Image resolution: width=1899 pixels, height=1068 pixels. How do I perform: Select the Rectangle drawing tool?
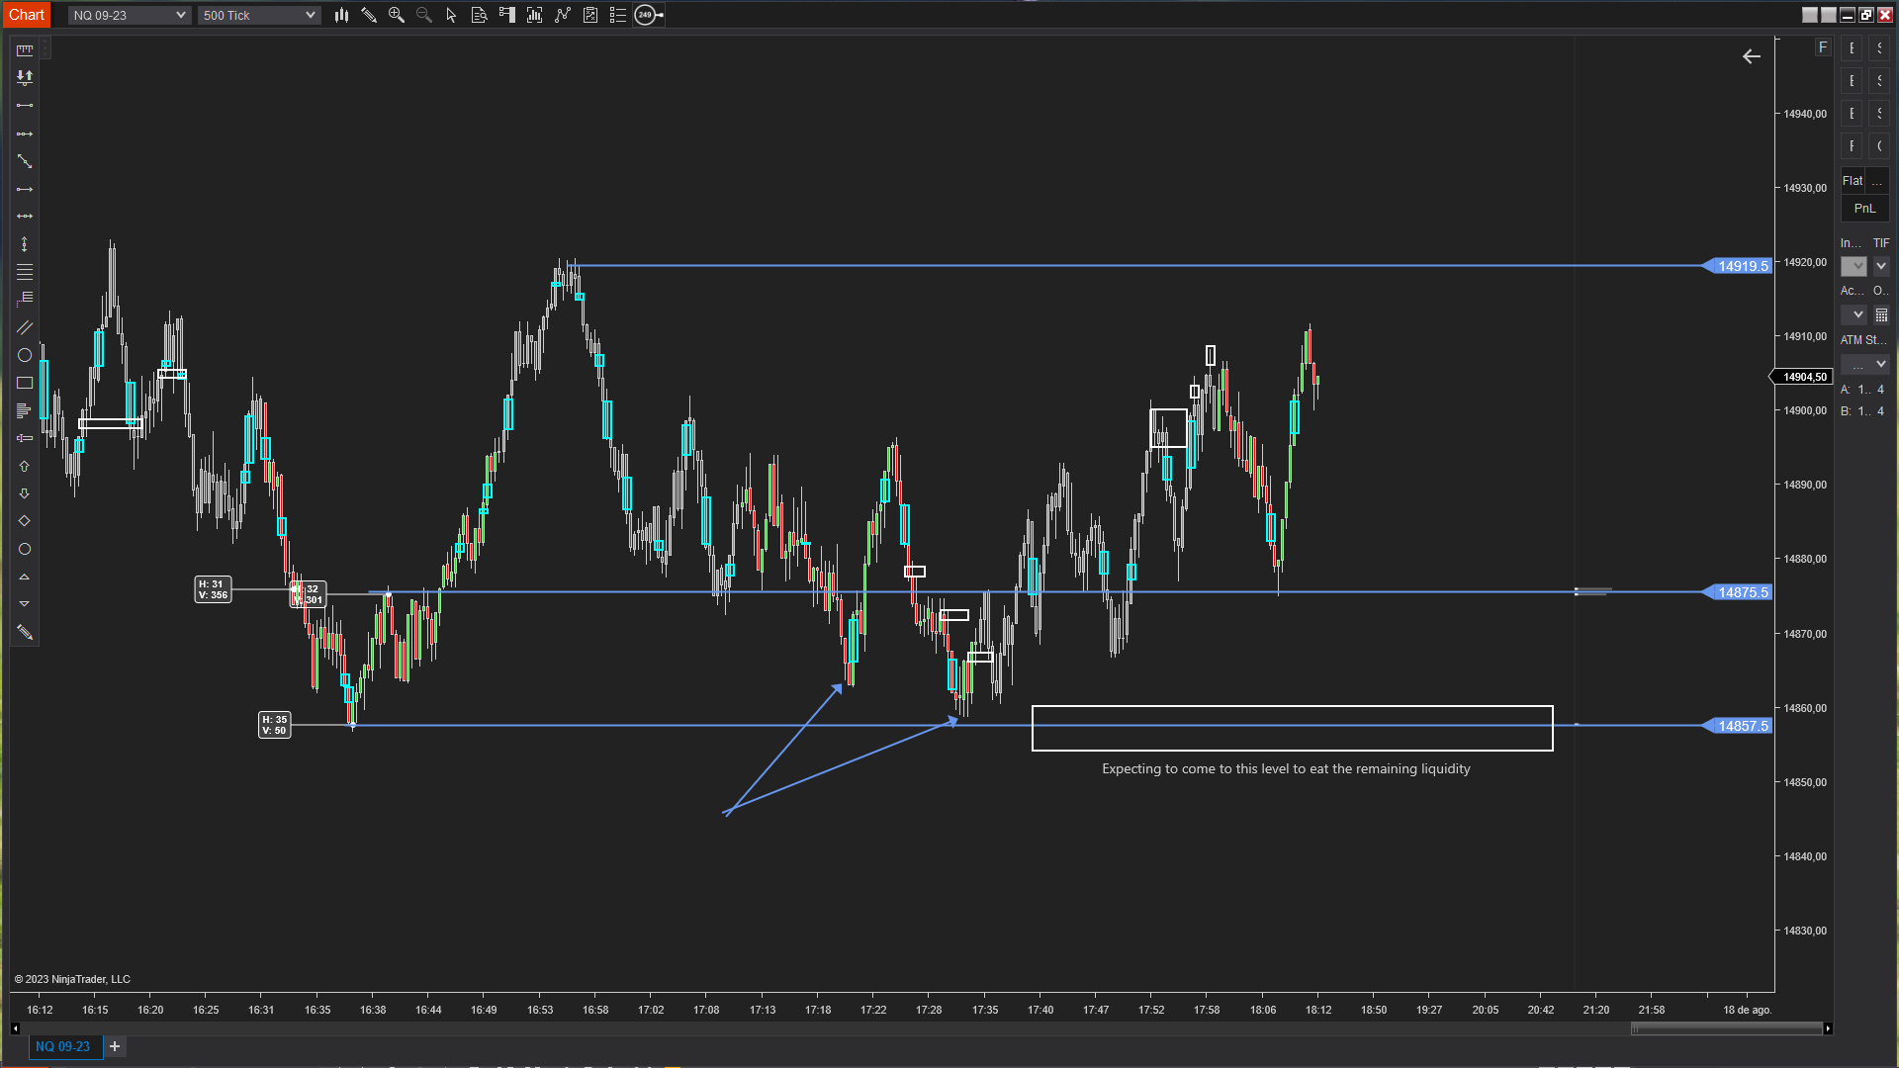click(25, 383)
